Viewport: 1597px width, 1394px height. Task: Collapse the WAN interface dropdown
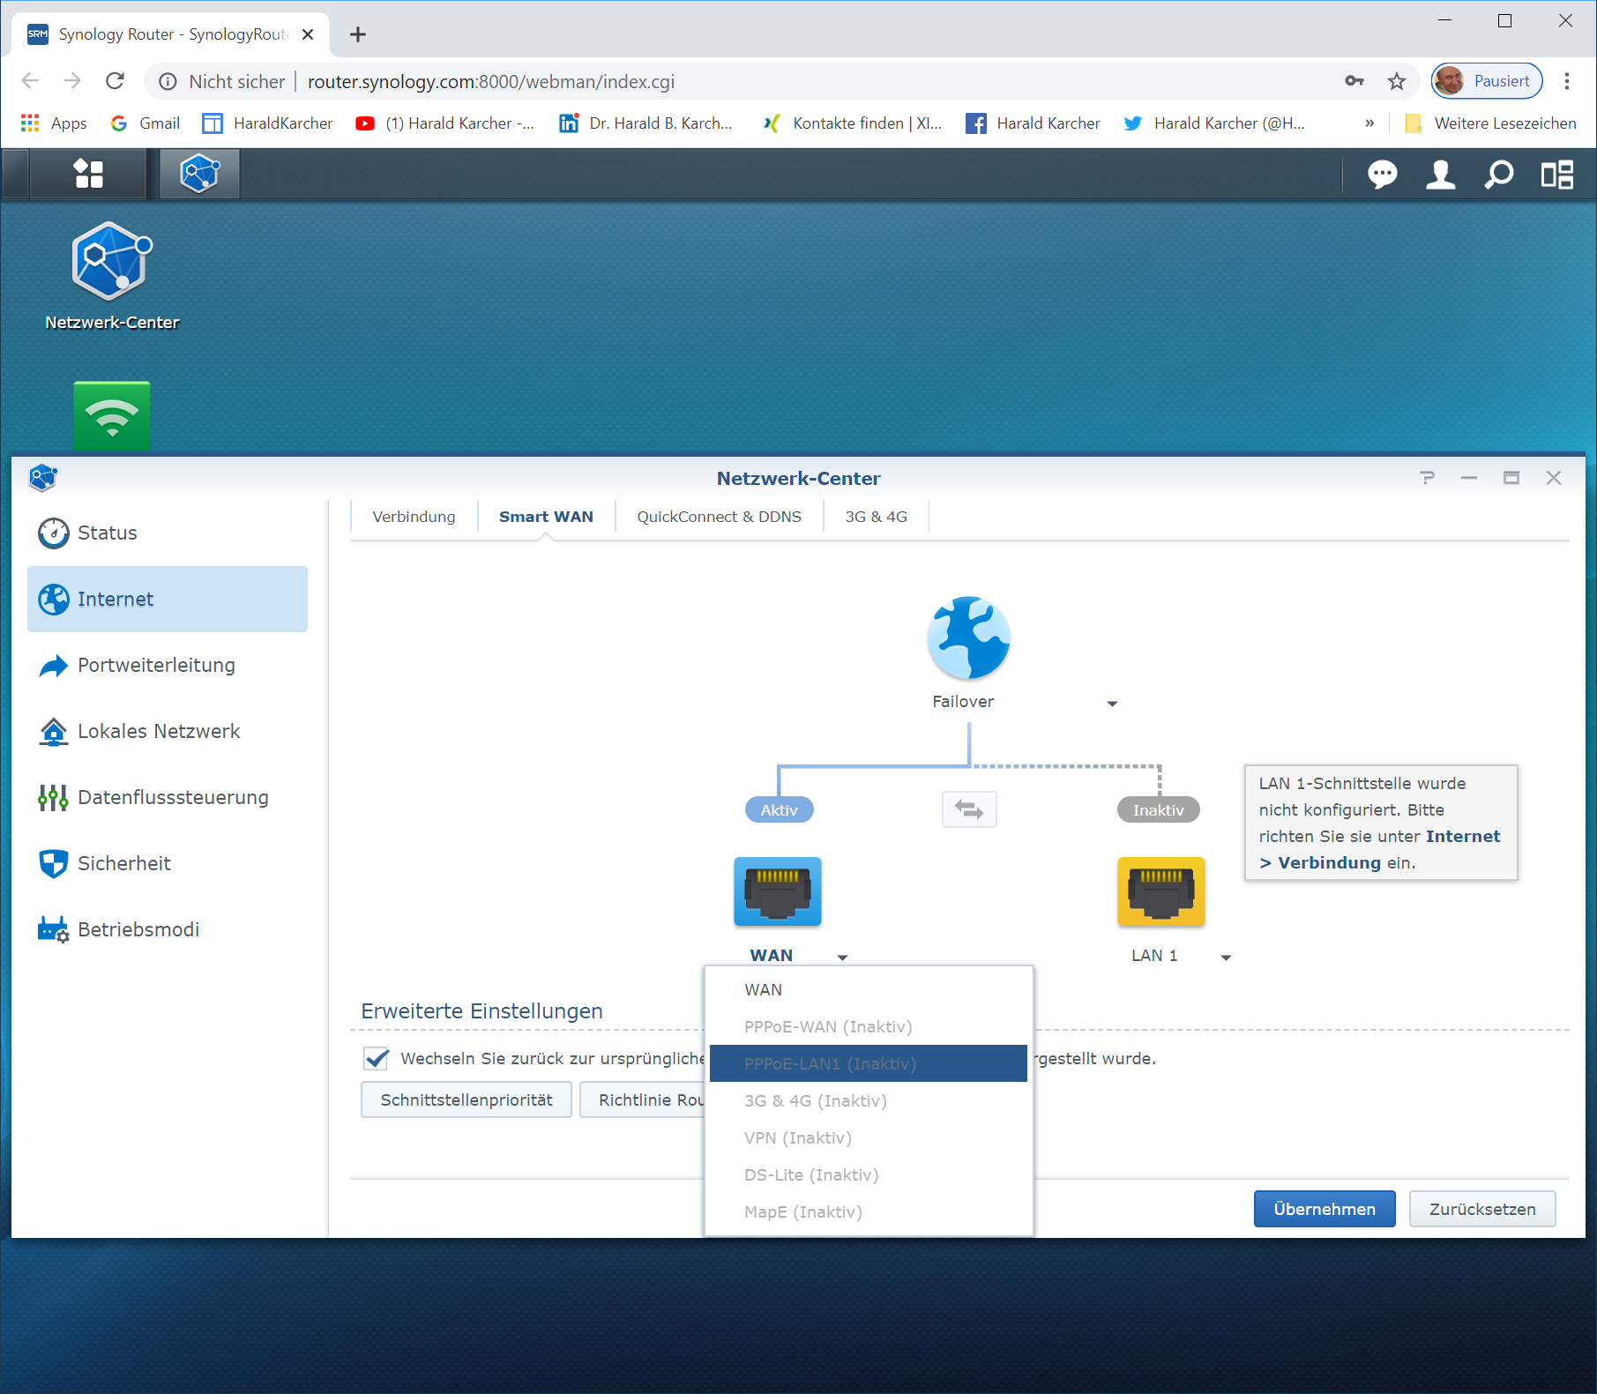click(x=842, y=957)
